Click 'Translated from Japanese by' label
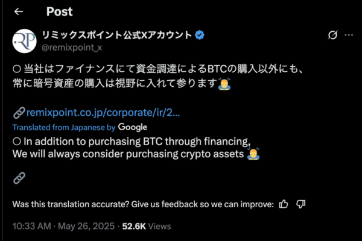 pyautogui.click(x=64, y=128)
